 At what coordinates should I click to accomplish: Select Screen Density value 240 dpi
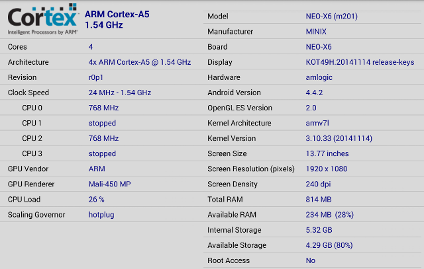pyautogui.click(x=318, y=184)
